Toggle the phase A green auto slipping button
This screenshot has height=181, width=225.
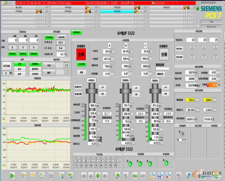pyautogui.click(x=12, y=54)
